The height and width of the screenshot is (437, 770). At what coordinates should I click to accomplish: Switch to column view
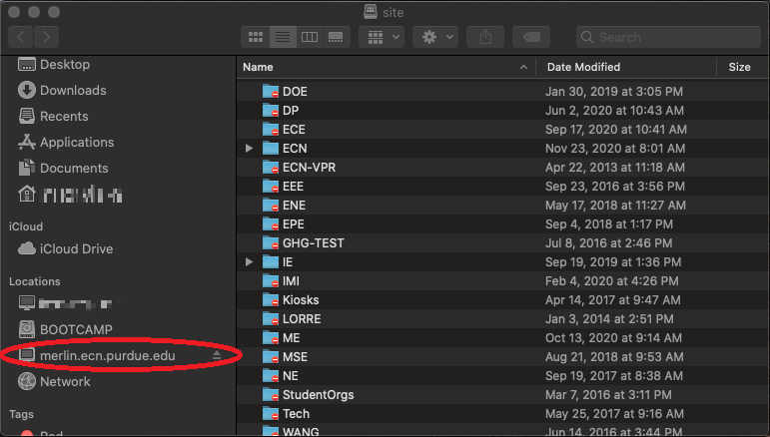[310, 37]
